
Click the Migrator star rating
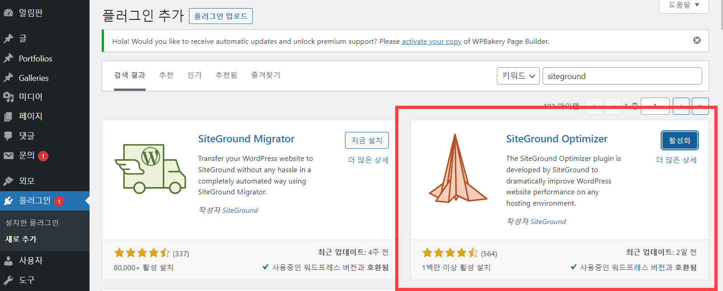point(142,253)
